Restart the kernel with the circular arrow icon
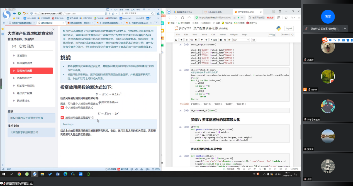353x186 pixels. click(x=225, y=40)
